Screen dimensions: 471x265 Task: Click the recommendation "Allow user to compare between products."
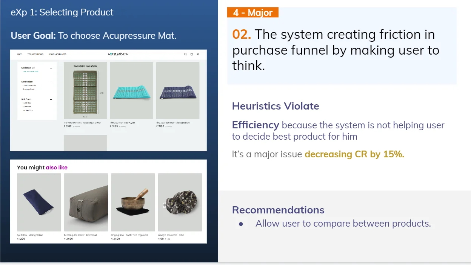[x=343, y=224]
